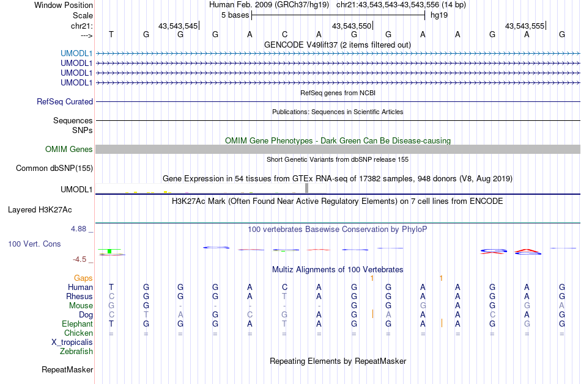Click the 43,543,545 position marker
This screenshot has height=384, width=581.
click(178, 26)
